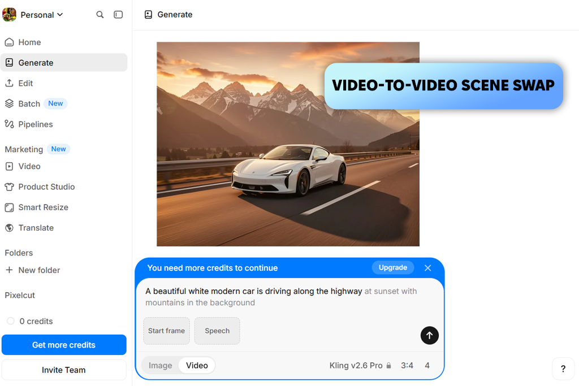The height and width of the screenshot is (386, 579).
Task: Click the Marketing section label
Action: pos(24,149)
